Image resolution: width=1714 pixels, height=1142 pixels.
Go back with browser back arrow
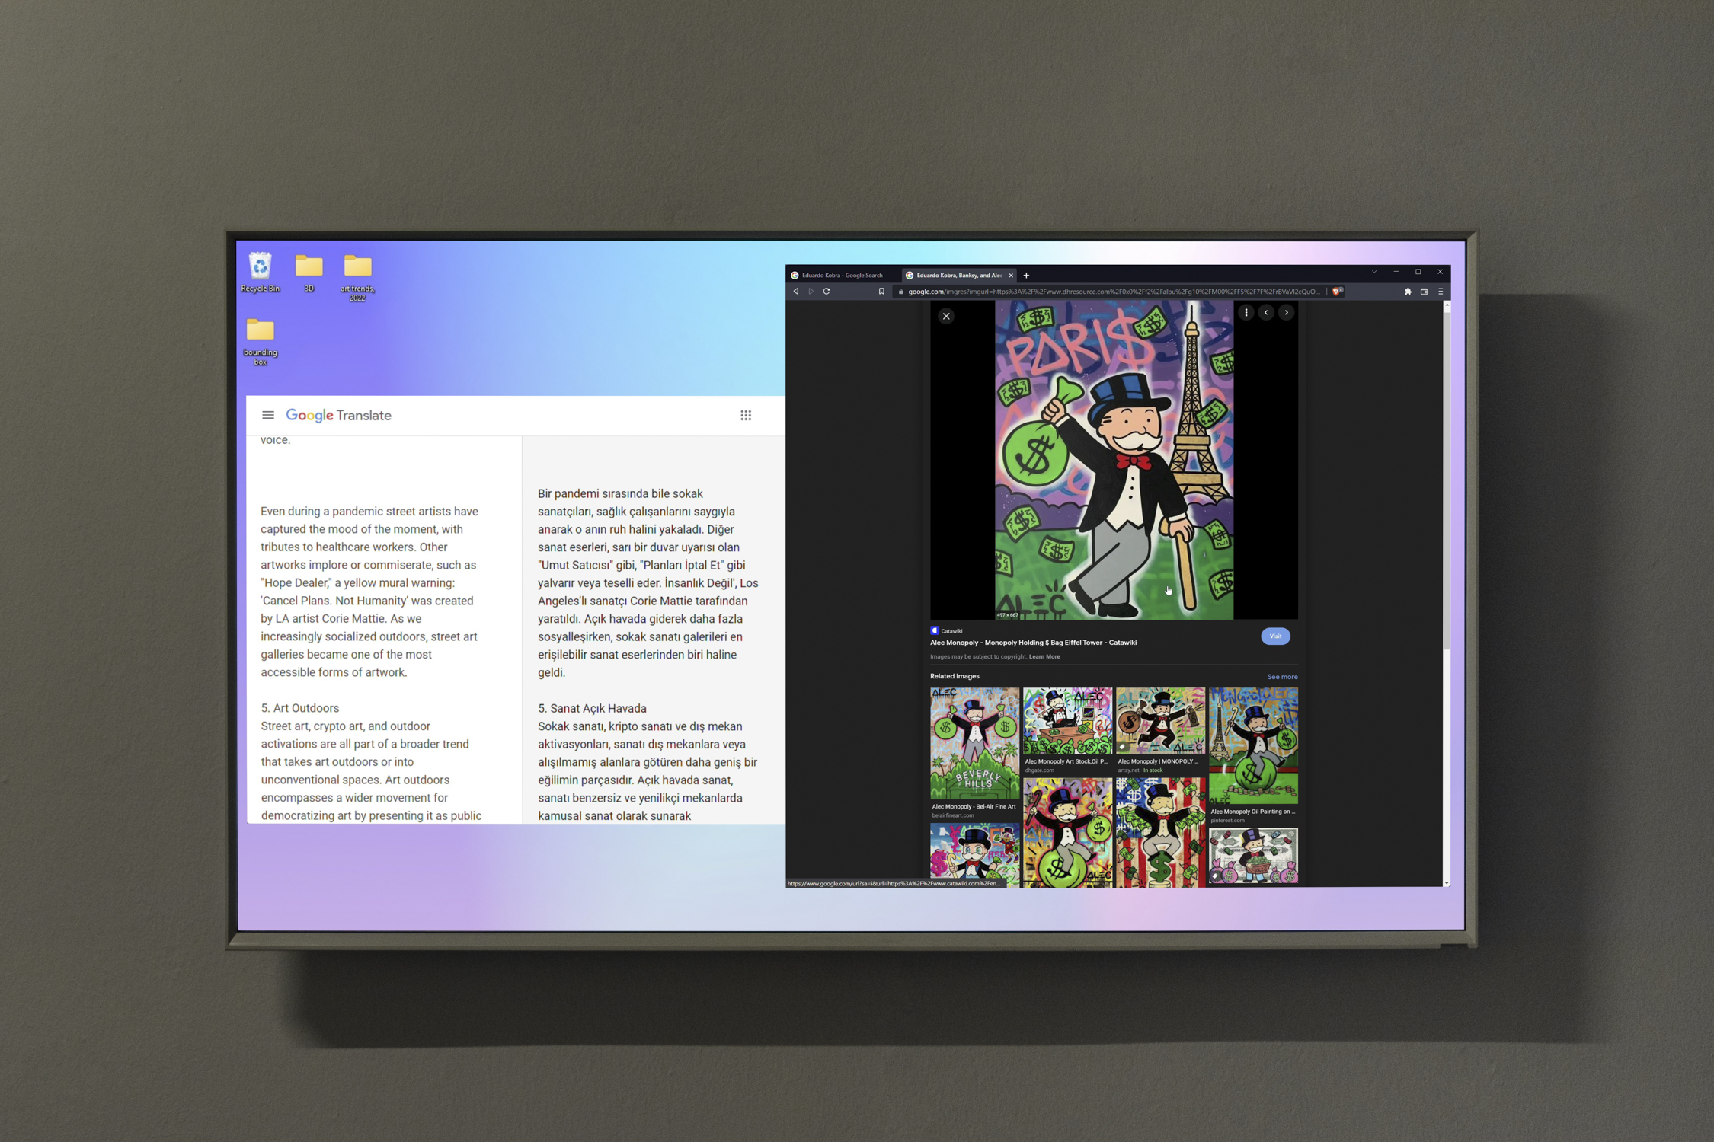(x=796, y=292)
